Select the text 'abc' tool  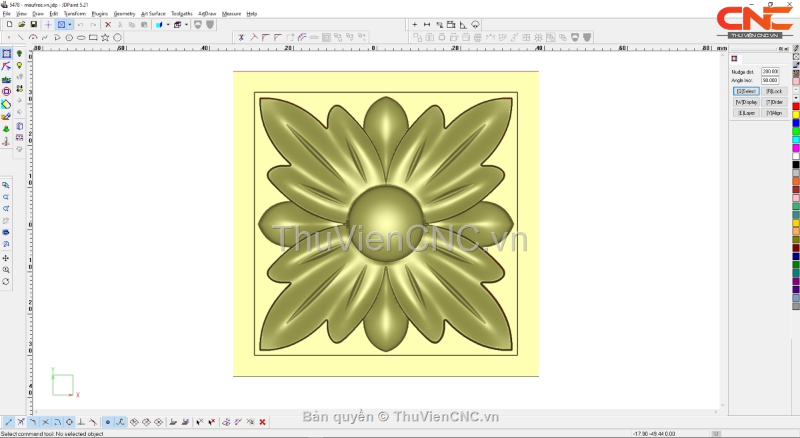tap(6, 79)
